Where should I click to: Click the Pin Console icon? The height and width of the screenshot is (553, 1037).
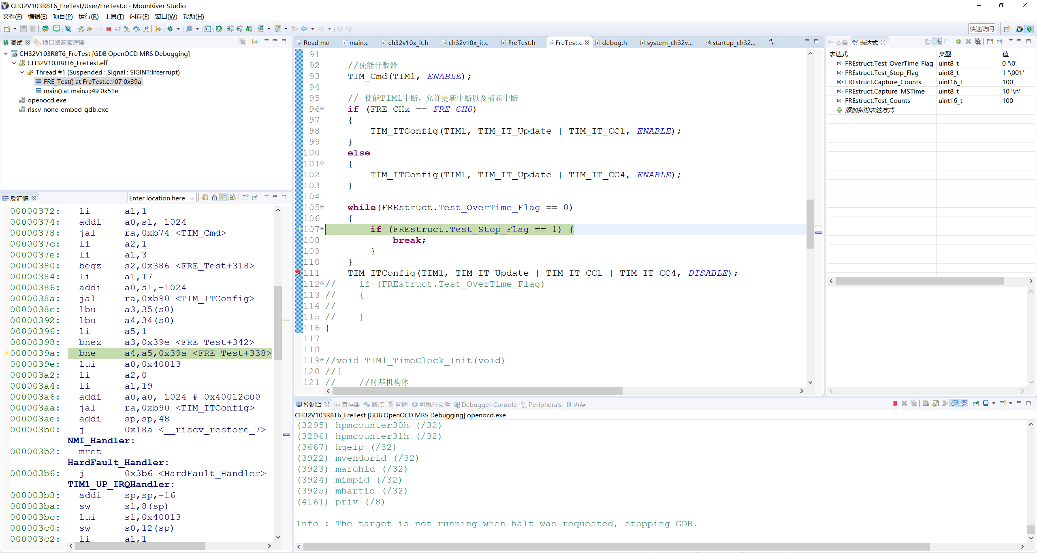click(976, 403)
